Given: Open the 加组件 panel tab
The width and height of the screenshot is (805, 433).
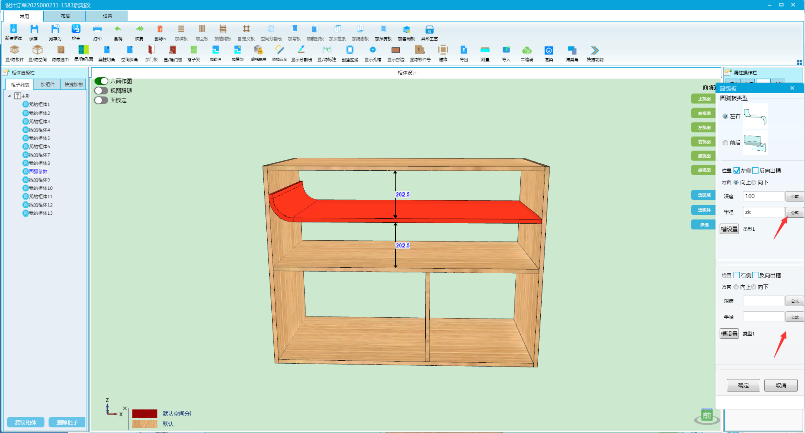Looking at the screenshot, I should (x=48, y=85).
